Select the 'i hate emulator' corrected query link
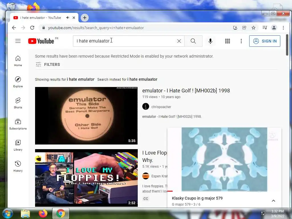Viewport: 292px width, 219px height. [x=81, y=79]
